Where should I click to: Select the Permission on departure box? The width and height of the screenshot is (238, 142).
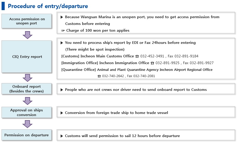point(27,135)
